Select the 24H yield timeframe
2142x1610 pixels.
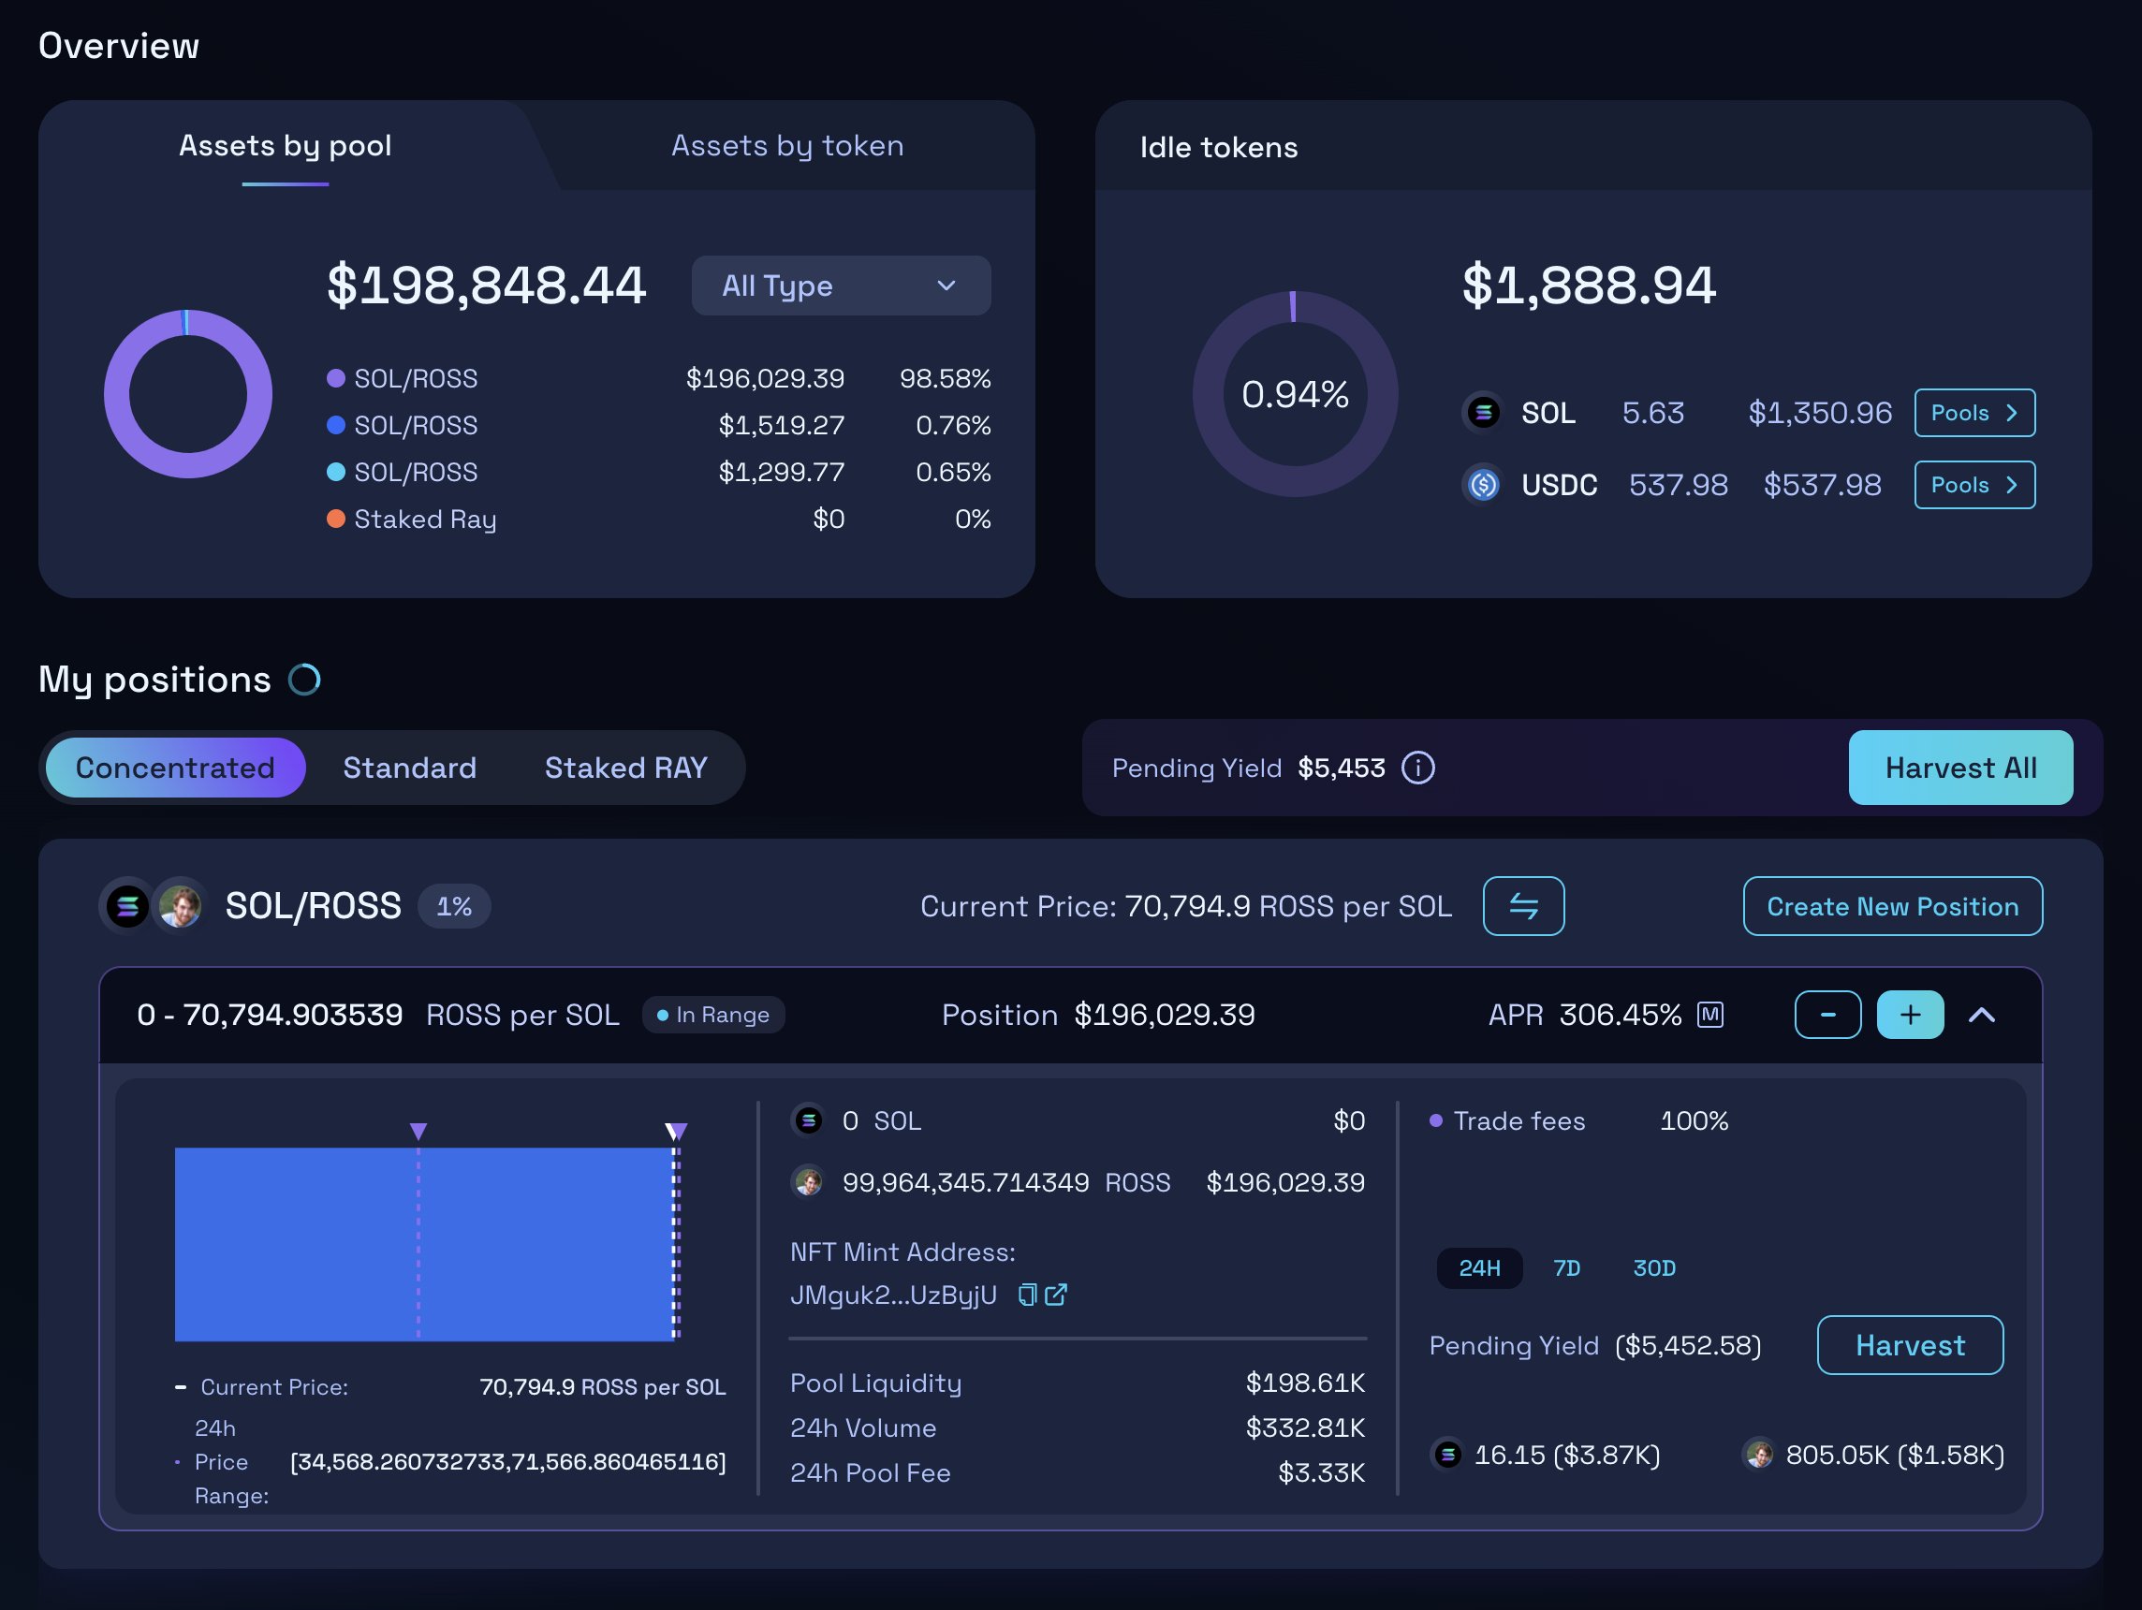[1478, 1268]
